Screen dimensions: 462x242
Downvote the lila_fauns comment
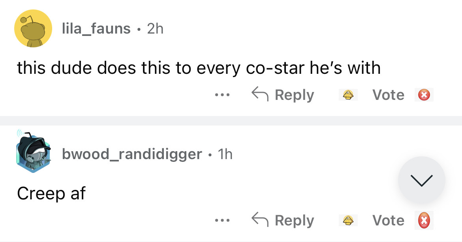(x=424, y=95)
